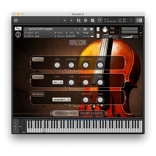Screen dimensions: 156x156
Task: Click the Sonuscore S logo icon
Action: coord(18,35)
